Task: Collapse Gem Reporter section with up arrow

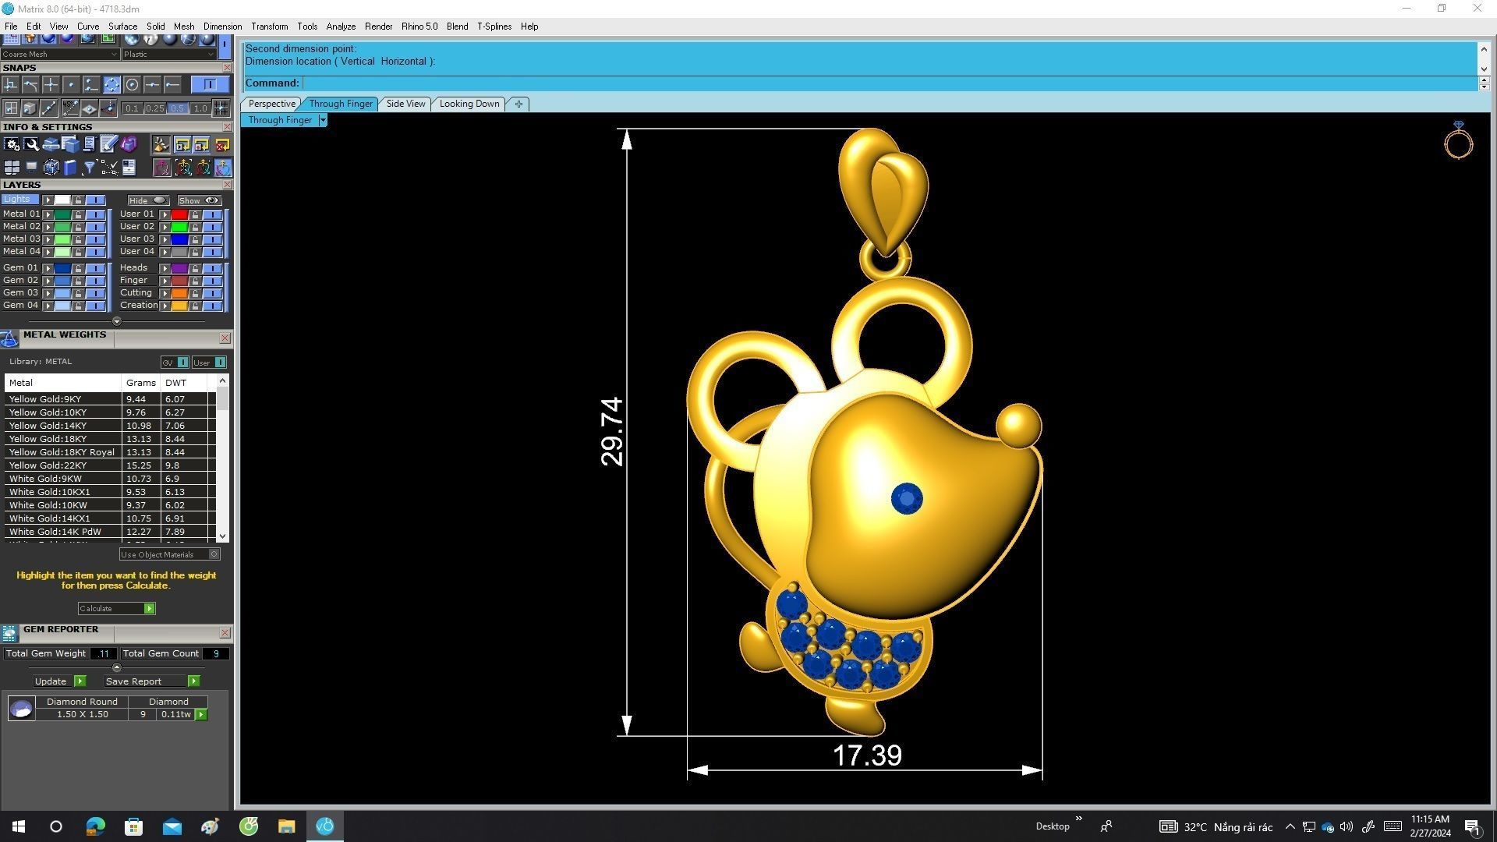Action: (x=117, y=667)
